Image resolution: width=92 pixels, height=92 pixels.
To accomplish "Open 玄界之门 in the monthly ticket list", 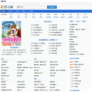I will point(77,67).
